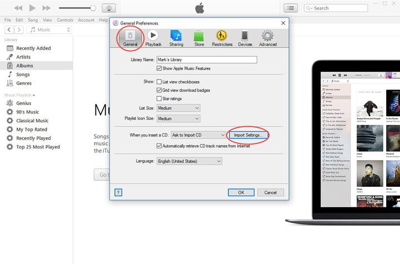Select Recently Added in the sidebar
Viewport: 400px width, 264px height.
37,48
